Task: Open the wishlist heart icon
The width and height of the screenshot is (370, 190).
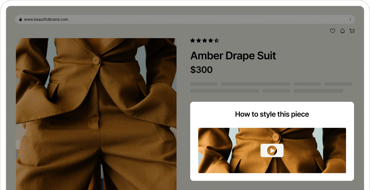Action: 332,31
